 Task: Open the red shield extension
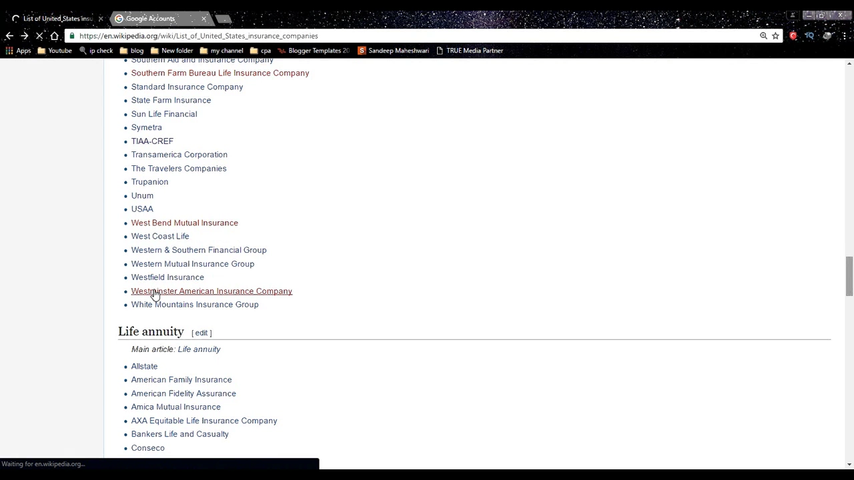pyautogui.click(x=793, y=36)
